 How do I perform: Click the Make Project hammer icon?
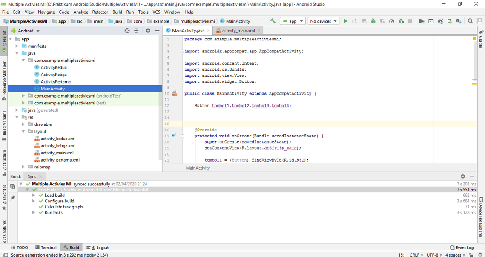pos(273,21)
